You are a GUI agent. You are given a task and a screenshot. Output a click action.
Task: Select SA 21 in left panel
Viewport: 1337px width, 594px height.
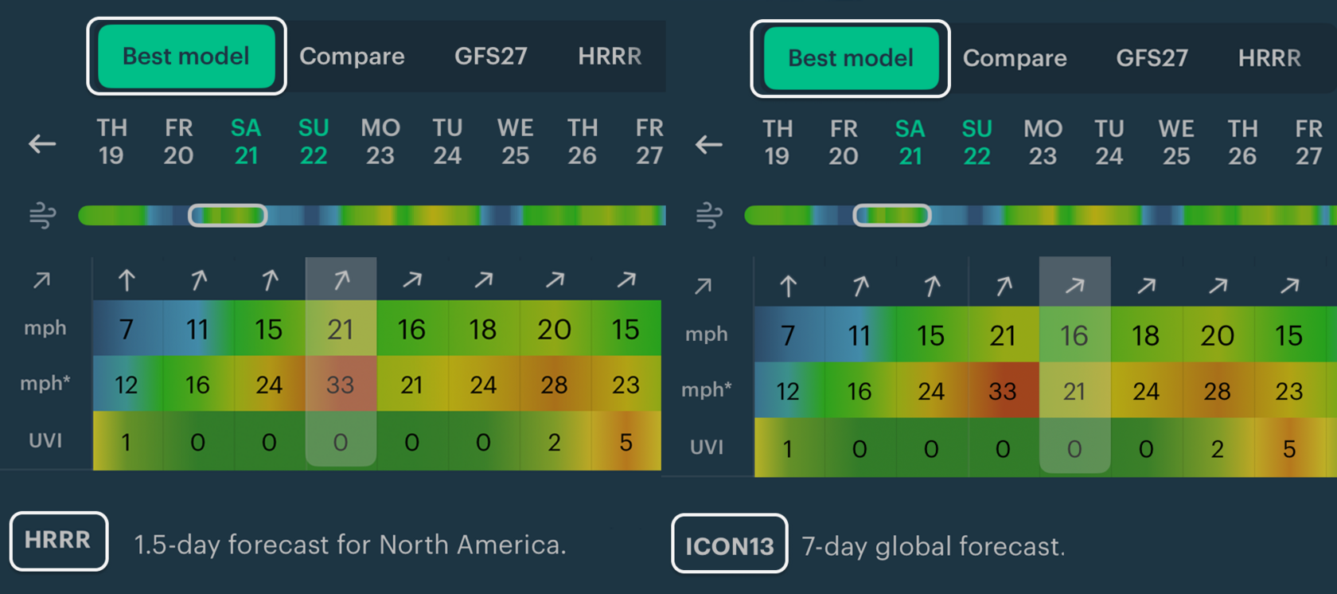246,142
